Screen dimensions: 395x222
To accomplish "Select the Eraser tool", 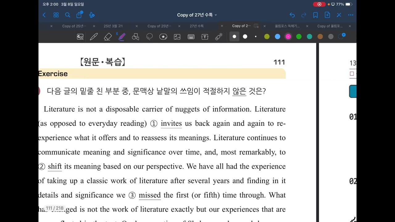I will coord(108,37).
